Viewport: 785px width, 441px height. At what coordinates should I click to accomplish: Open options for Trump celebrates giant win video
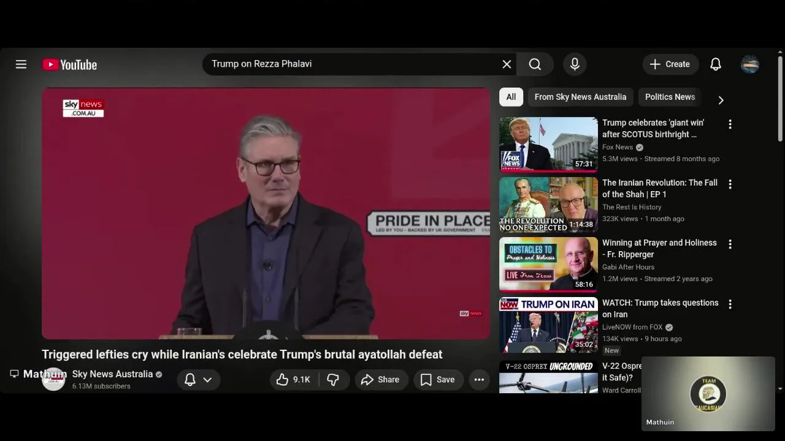pos(730,124)
